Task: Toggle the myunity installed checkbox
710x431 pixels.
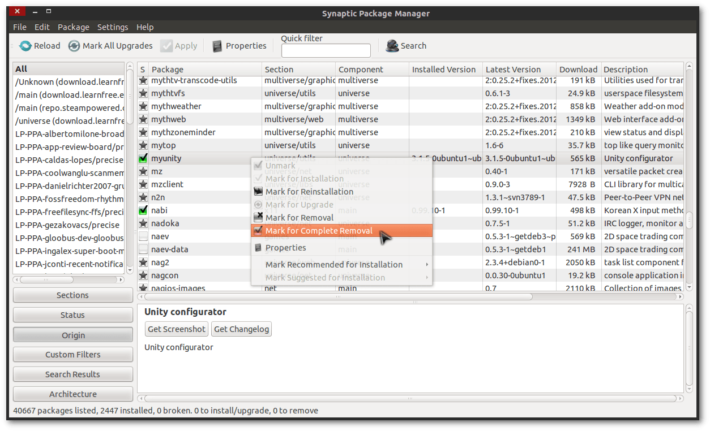Action: coord(143,158)
